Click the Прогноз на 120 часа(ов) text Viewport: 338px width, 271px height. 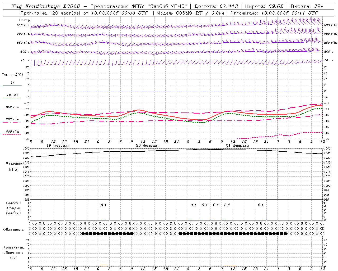pyautogui.click(x=51, y=13)
